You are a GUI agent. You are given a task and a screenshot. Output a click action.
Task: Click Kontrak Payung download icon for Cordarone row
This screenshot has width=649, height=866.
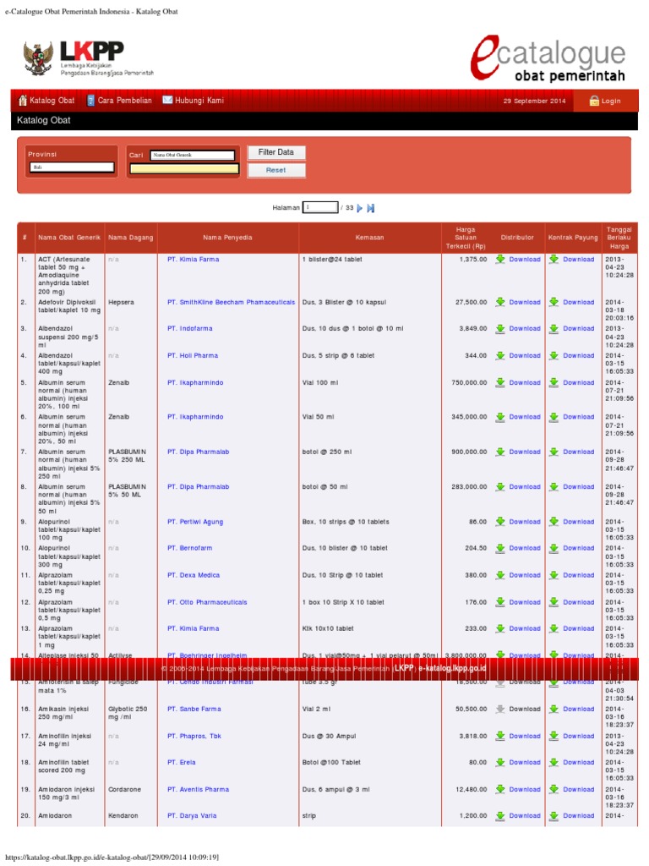[554, 789]
